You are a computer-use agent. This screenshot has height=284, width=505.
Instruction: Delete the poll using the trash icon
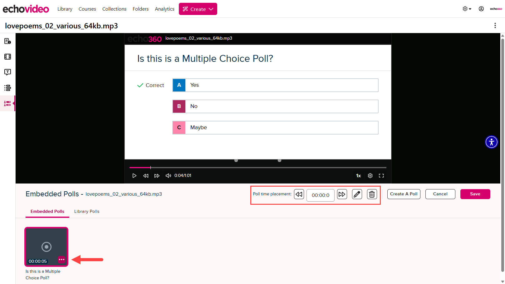pyautogui.click(x=372, y=194)
